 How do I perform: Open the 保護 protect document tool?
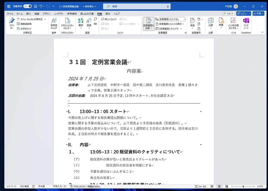click(221, 23)
